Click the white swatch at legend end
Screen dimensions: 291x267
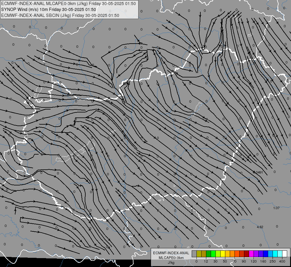tap(285, 254)
